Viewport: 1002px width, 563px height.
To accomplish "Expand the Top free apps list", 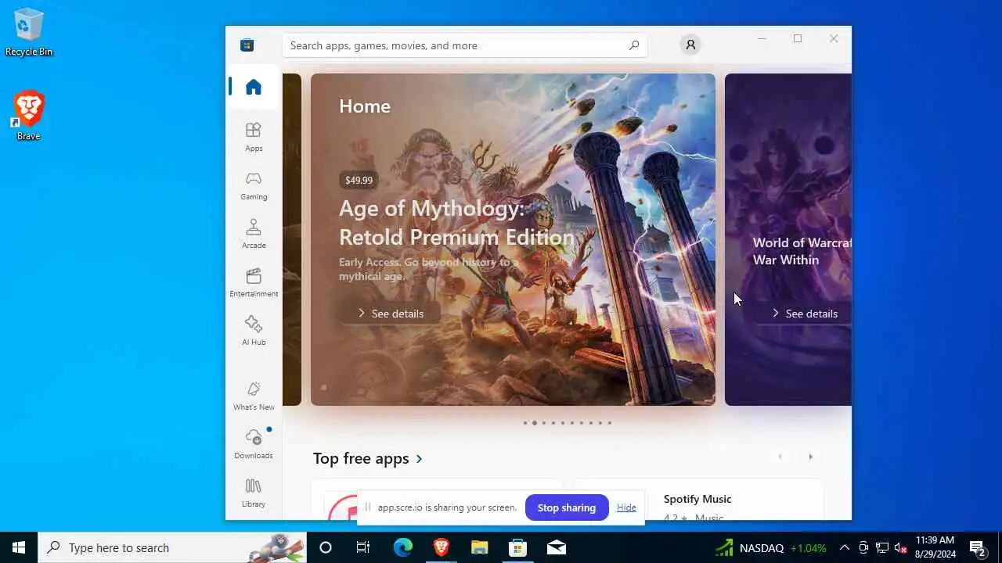I will click(368, 459).
